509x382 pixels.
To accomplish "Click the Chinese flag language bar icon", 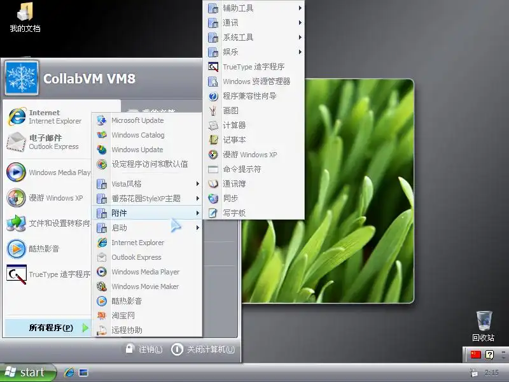I will coord(475,355).
